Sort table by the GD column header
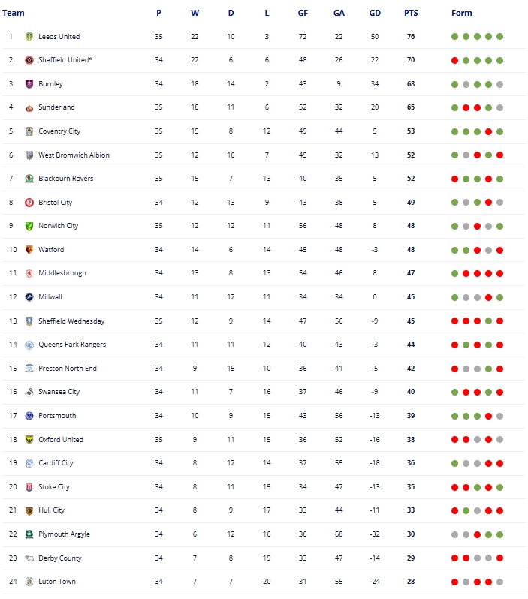This screenshot has width=528, height=599. tap(375, 13)
